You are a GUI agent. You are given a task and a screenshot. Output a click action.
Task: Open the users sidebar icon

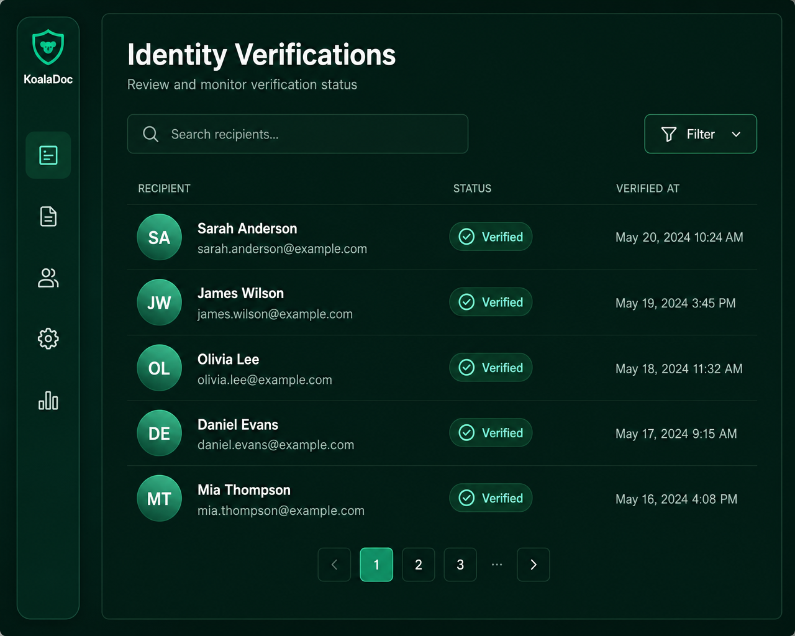[x=48, y=278]
